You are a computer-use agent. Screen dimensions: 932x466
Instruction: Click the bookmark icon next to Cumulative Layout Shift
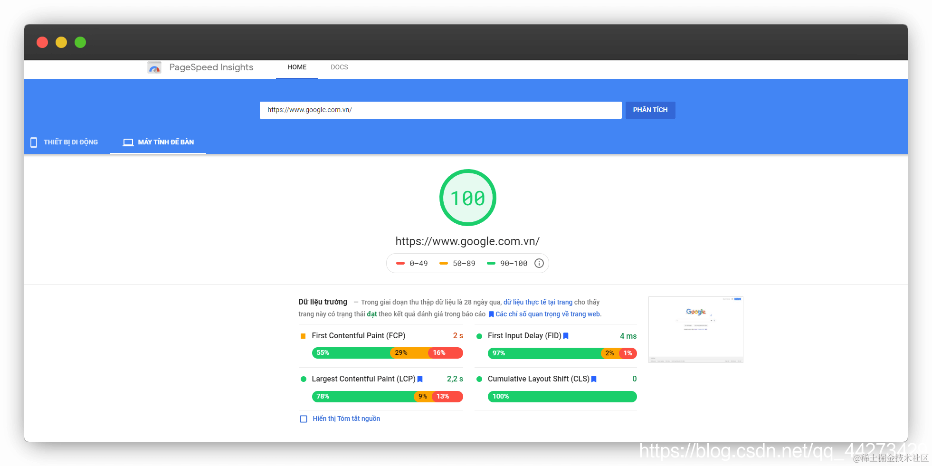[x=594, y=379]
